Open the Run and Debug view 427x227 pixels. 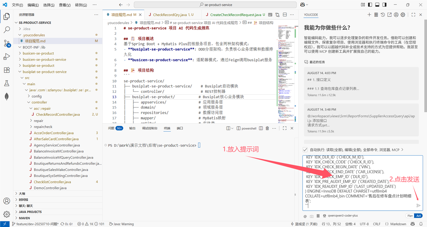pos(6,56)
